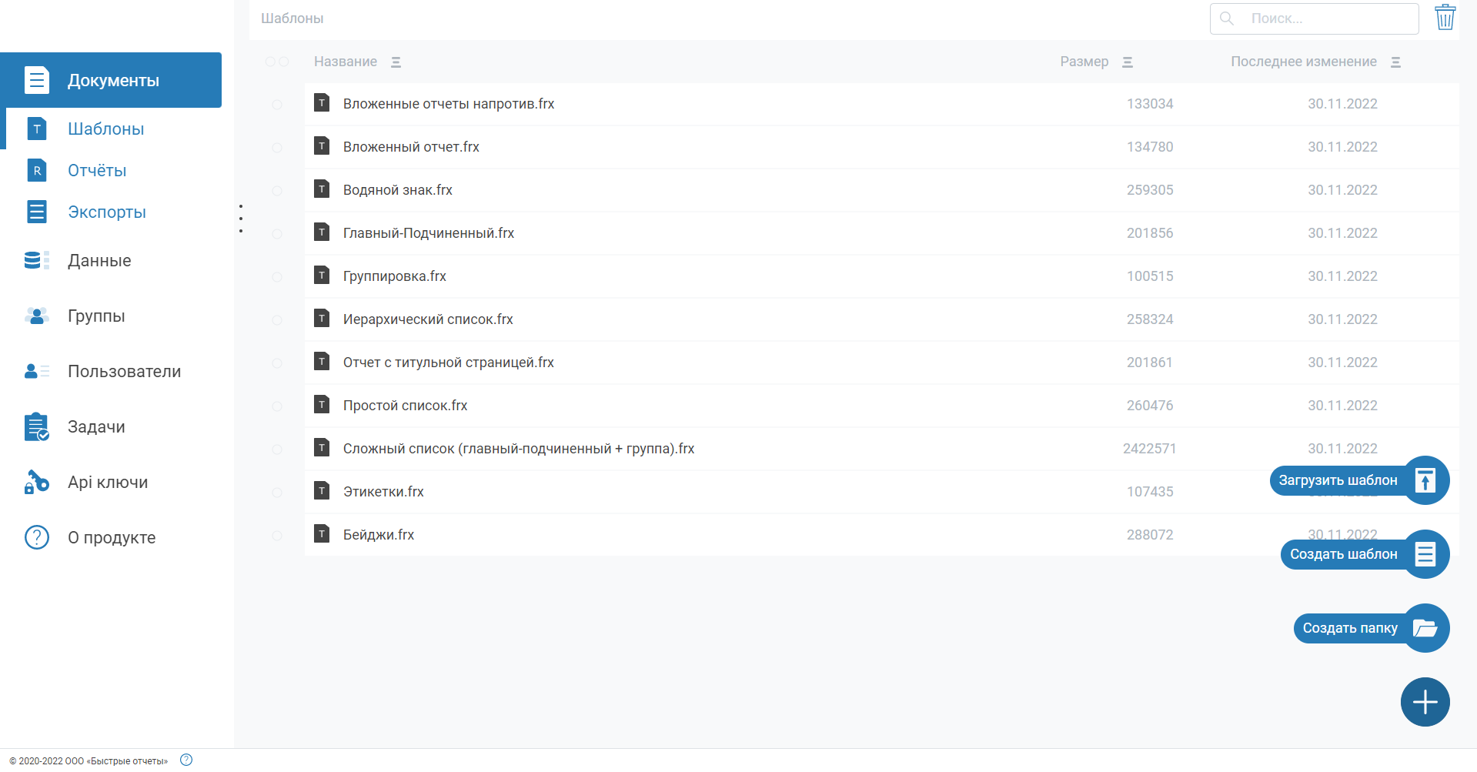The height and width of the screenshot is (772, 1477).
Task: Select the row checkbox for Вложенный отчет.frx
Action: pos(277,147)
